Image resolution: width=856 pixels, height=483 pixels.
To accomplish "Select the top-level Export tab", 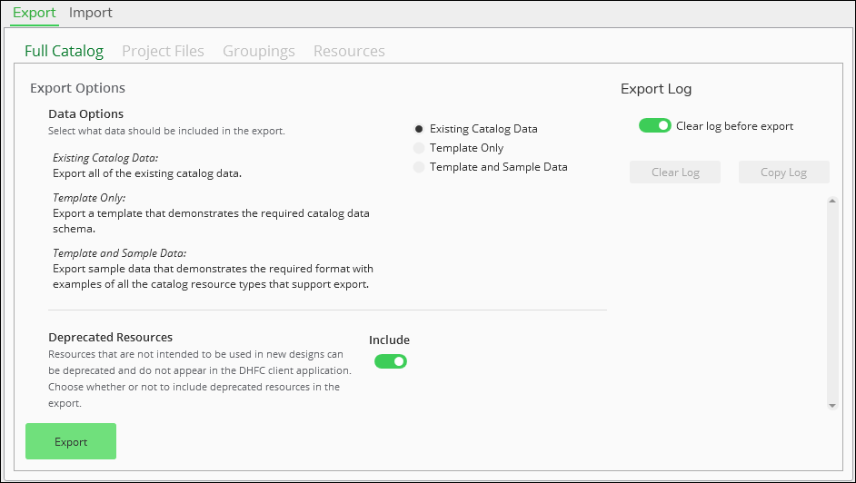I will (35, 13).
